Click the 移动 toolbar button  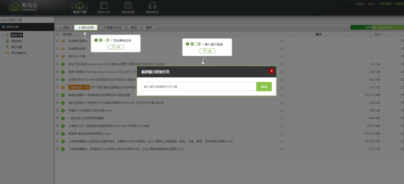[134, 27]
